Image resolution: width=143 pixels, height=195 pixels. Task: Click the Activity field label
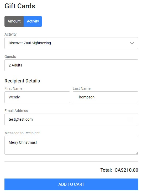tap(10, 34)
